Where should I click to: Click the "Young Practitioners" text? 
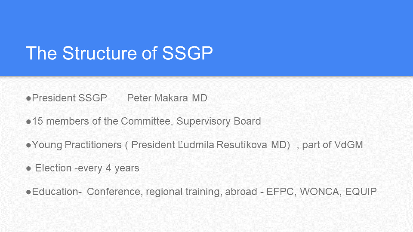(x=77, y=145)
